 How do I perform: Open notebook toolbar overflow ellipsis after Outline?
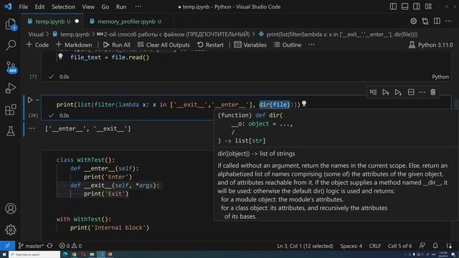point(311,44)
